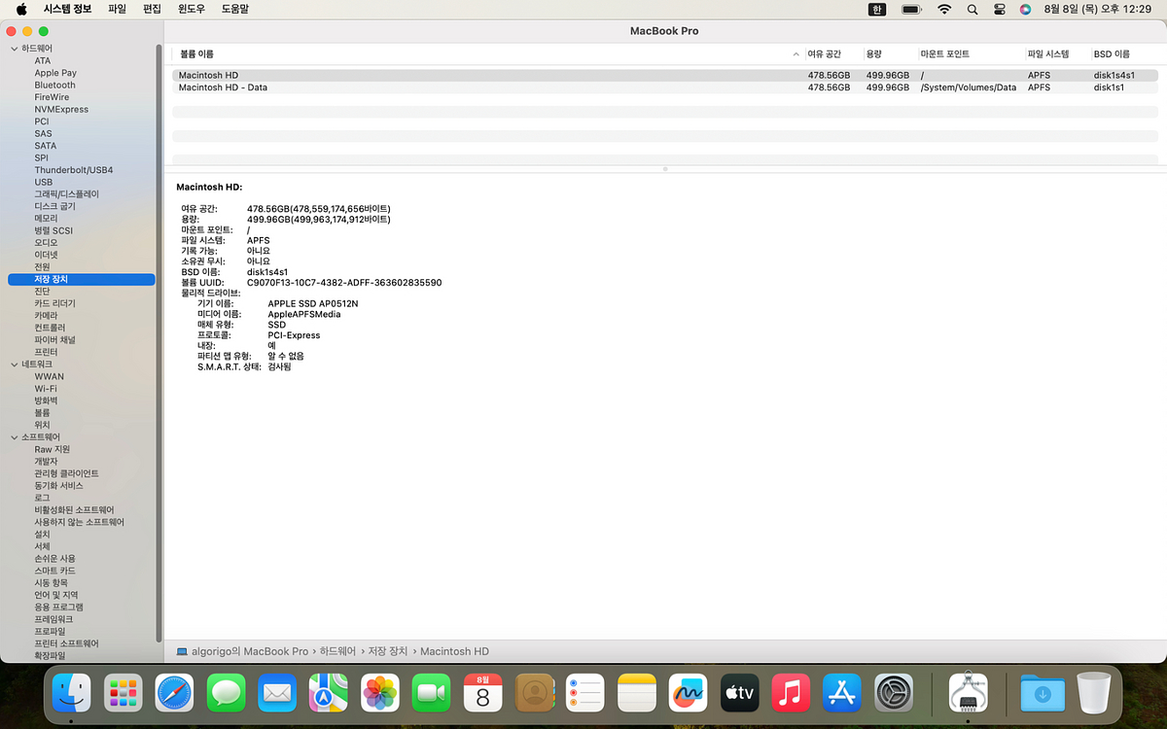Screen dimensions: 1167x729
Task: Open Control Center icon
Action: 1000,9
